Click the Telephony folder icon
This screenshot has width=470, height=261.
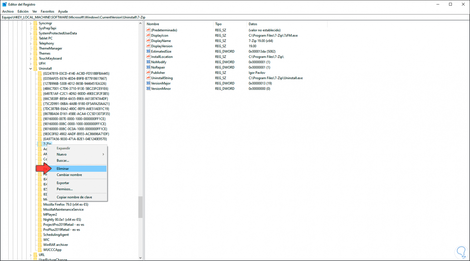(x=35, y=43)
